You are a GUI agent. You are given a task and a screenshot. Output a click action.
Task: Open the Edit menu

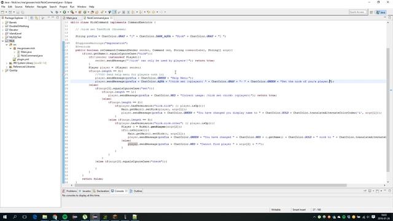[x=10, y=7]
